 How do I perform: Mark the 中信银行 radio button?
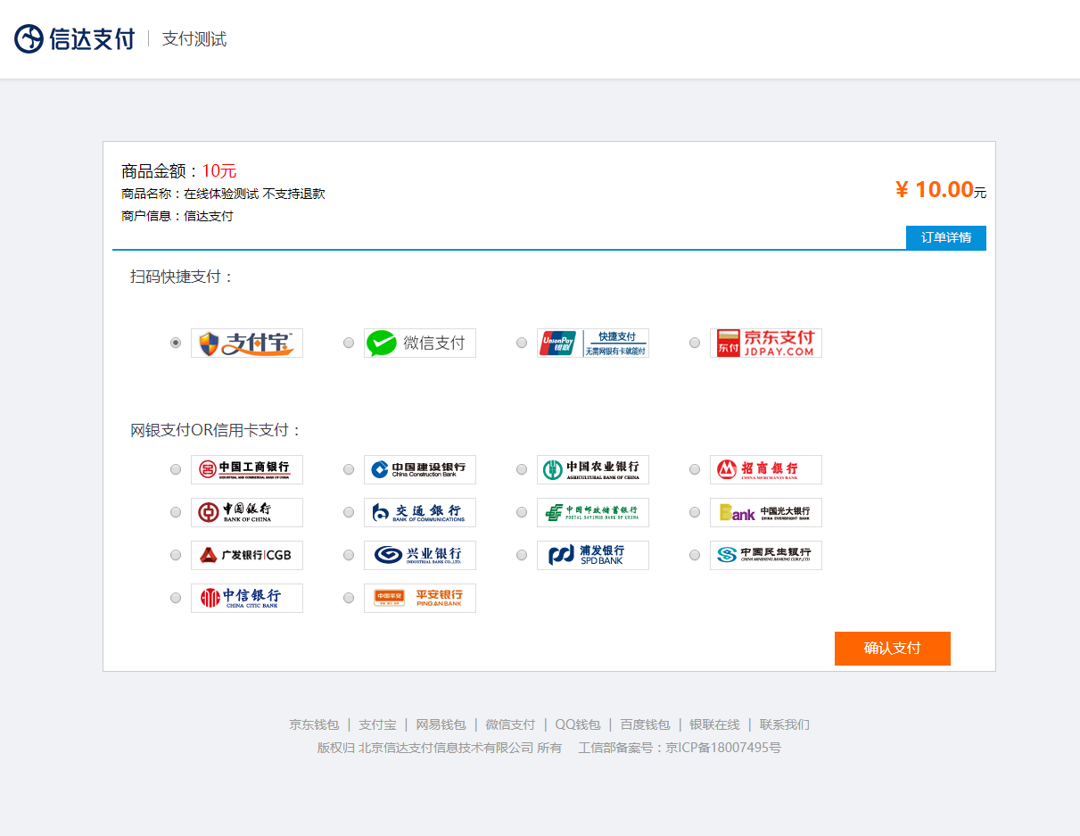pyautogui.click(x=176, y=598)
